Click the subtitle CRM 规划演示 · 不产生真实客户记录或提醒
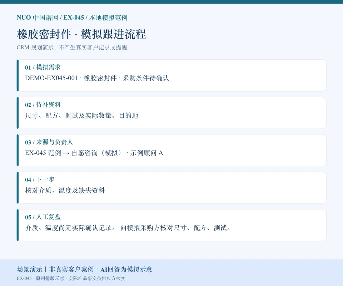Image resolution: width=343 pixels, height=286 pixels. [72, 47]
